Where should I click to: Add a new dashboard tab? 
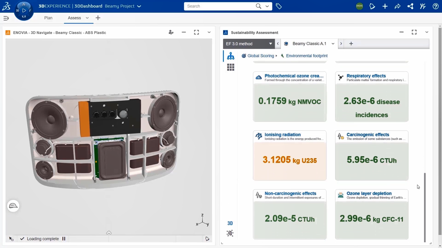click(x=98, y=18)
